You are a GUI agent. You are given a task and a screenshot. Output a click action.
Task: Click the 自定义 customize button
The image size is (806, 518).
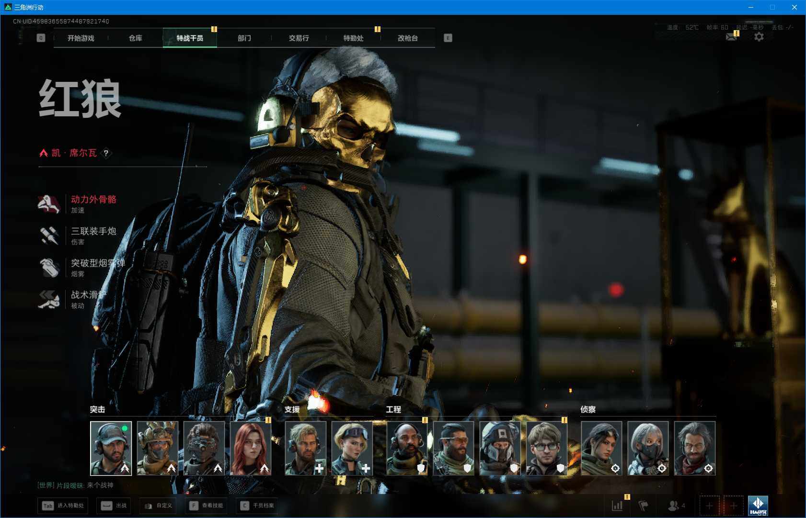(159, 506)
